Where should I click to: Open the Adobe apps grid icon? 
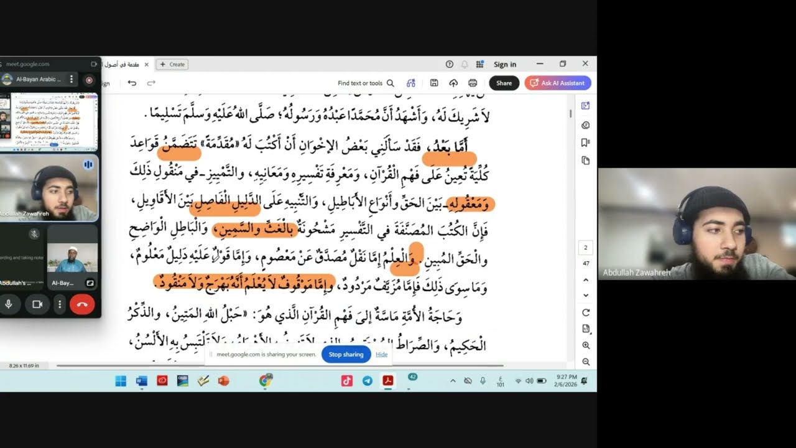pyautogui.click(x=480, y=64)
